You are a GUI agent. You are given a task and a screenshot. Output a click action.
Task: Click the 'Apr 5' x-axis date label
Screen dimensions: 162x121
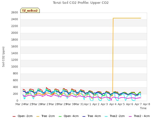tap(121, 104)
